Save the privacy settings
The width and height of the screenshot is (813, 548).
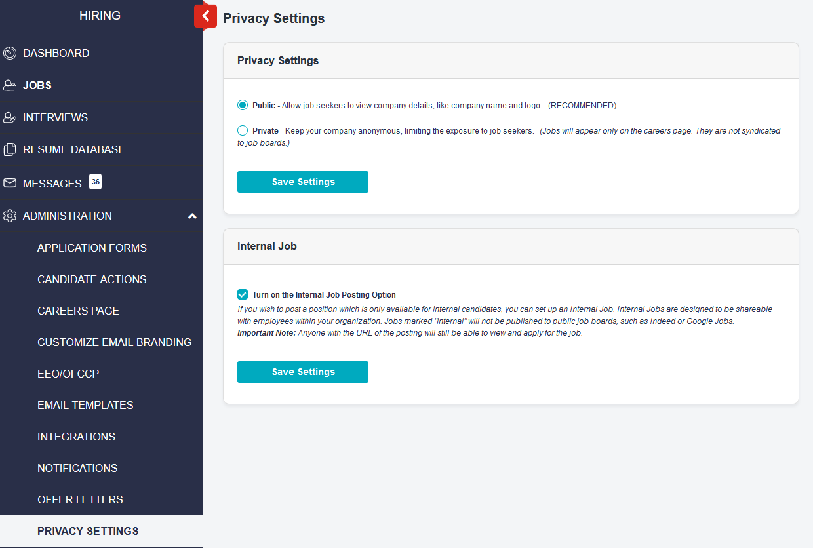click(x=302, y=182)
